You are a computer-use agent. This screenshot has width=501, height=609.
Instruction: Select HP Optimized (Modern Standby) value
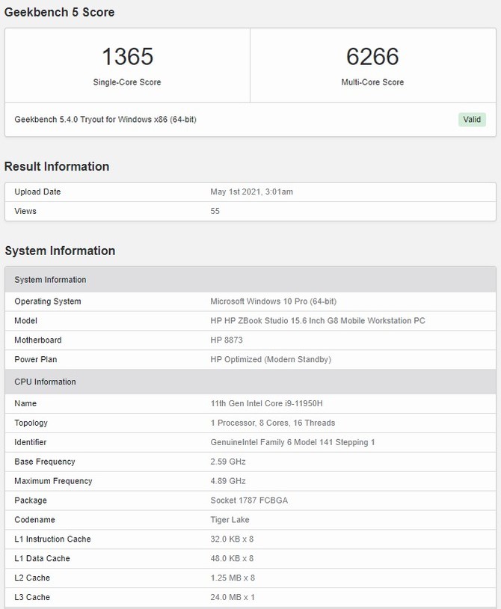(271, 360)
